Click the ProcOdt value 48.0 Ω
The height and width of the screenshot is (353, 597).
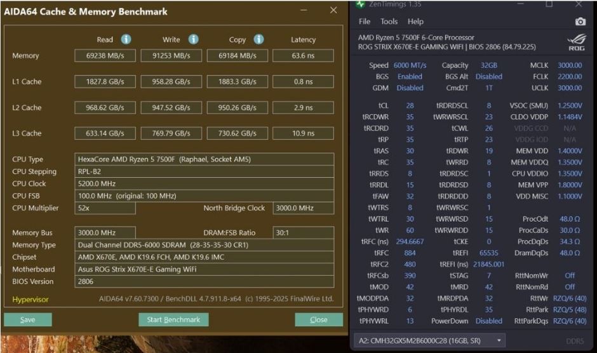(570, 219)
